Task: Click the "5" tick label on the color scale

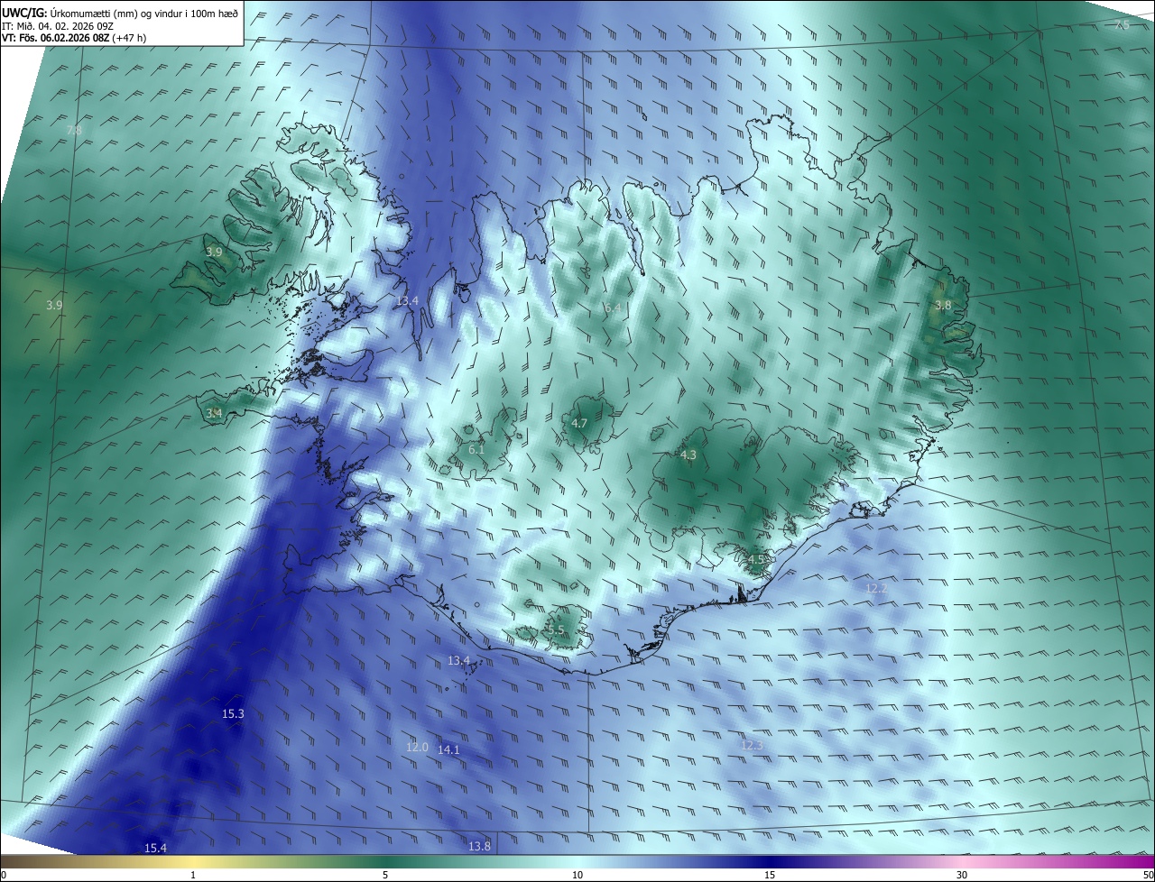Action: [385, 875]
